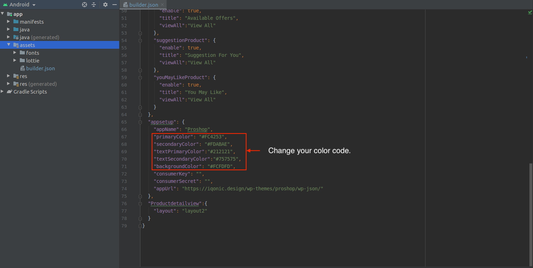Screen dimensions: 533x268
Task: Click line number 67 in the gutter
Action: coord(124,137)
